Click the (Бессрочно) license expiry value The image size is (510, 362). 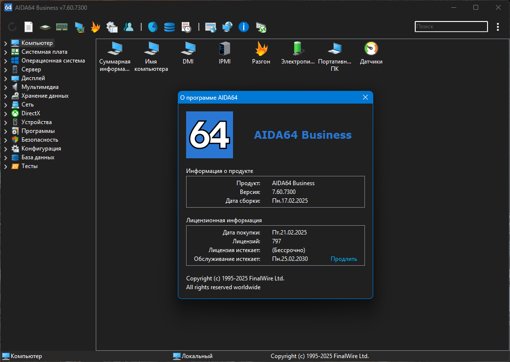coord(289,250)
